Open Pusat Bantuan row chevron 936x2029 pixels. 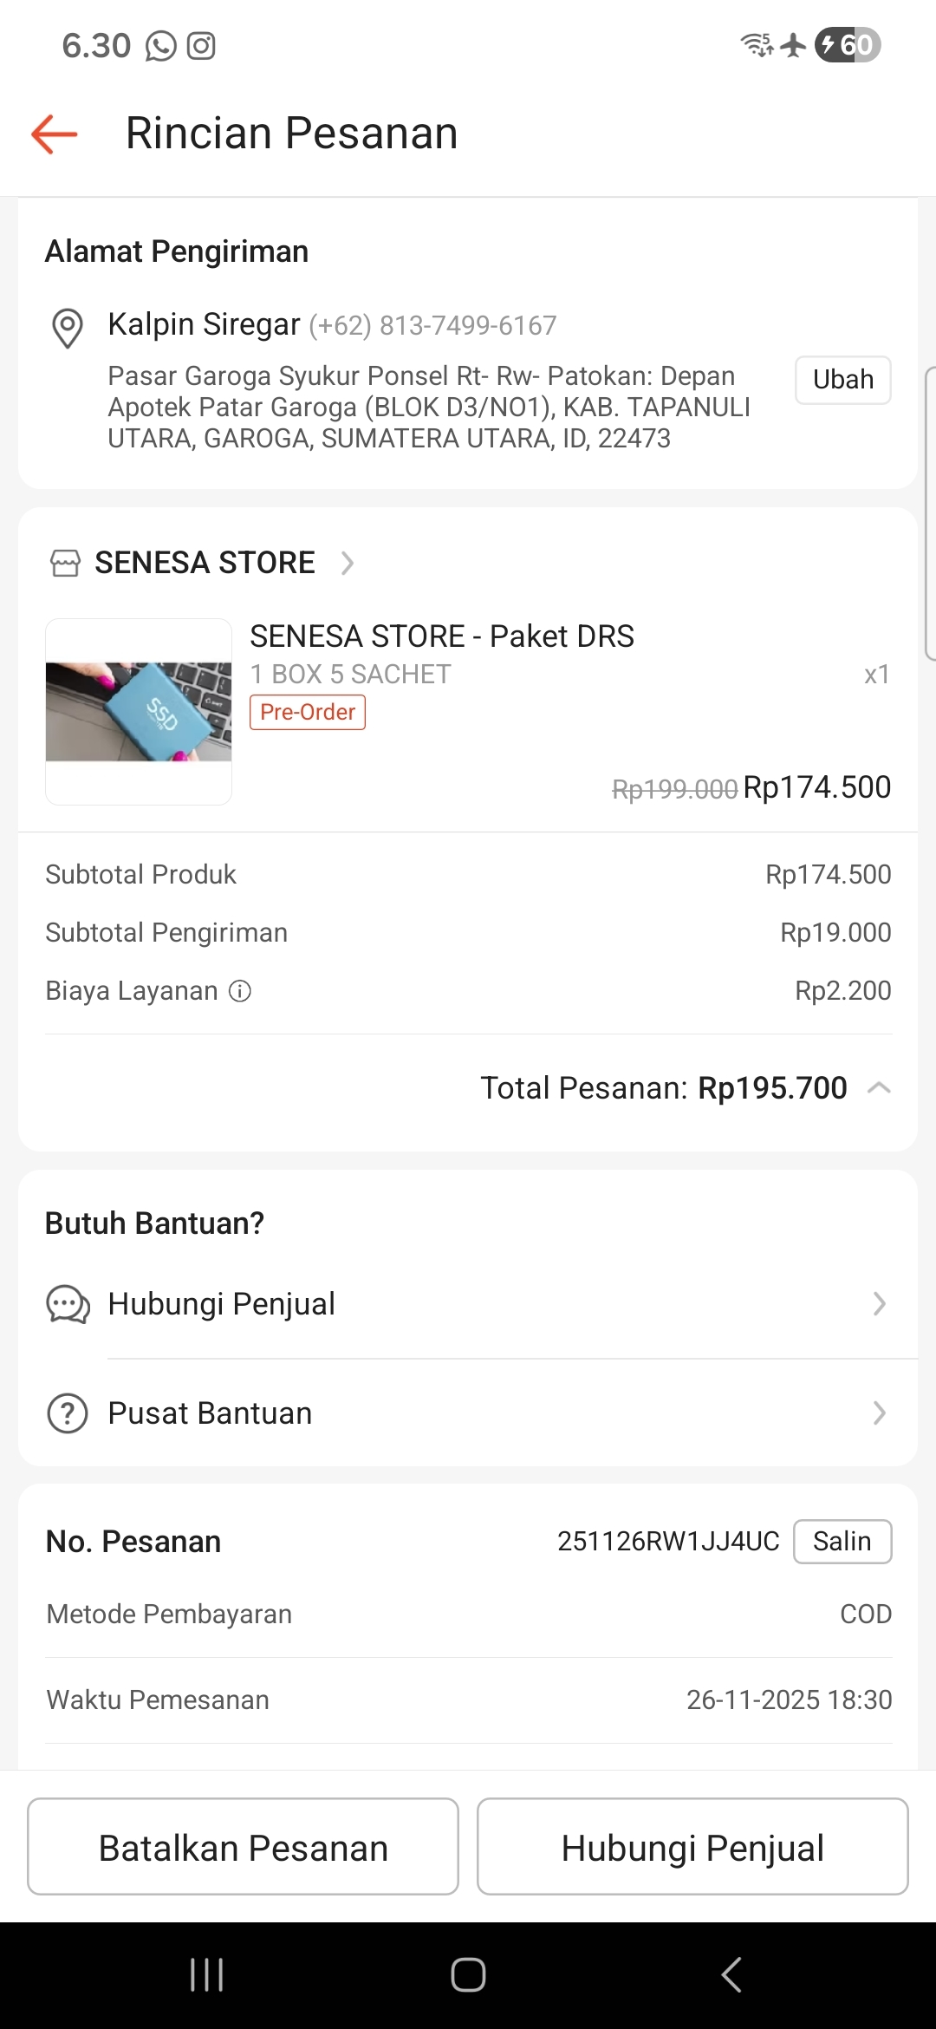(x=879, y=1413)
